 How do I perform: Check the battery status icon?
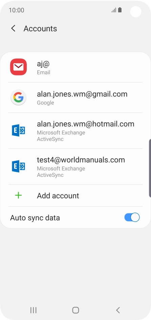pos(120,10)
